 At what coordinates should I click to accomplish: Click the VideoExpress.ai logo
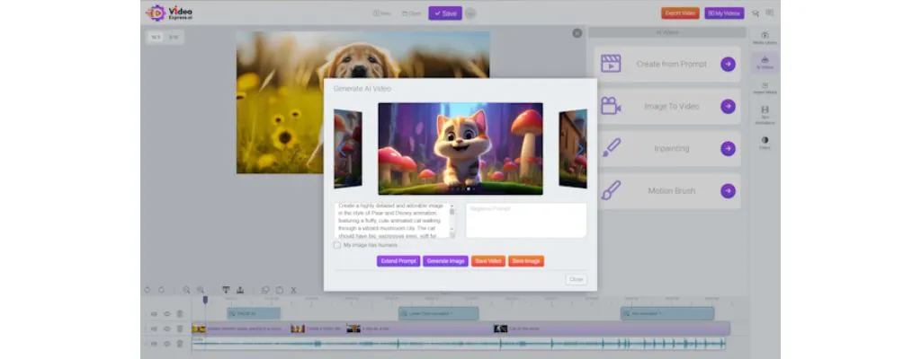(169, 13)
